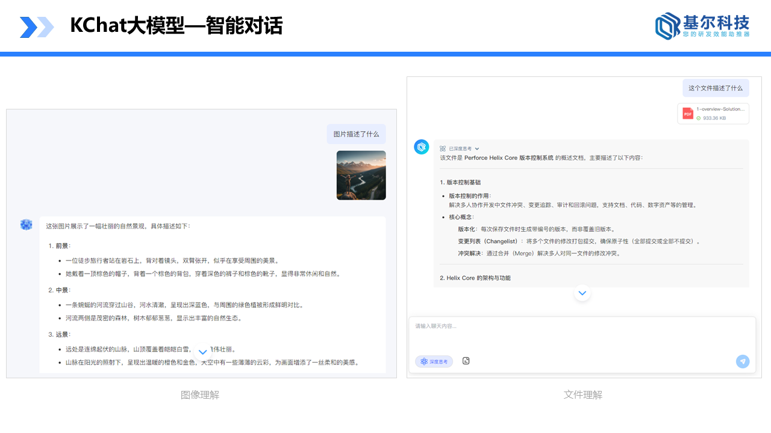Open the 1-overview-Solution PDF attachment card

713,114
